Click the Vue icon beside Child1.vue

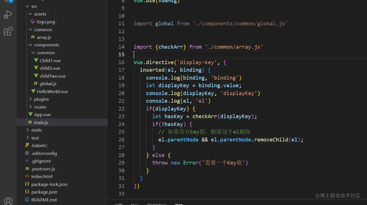[x=36, y=60]
